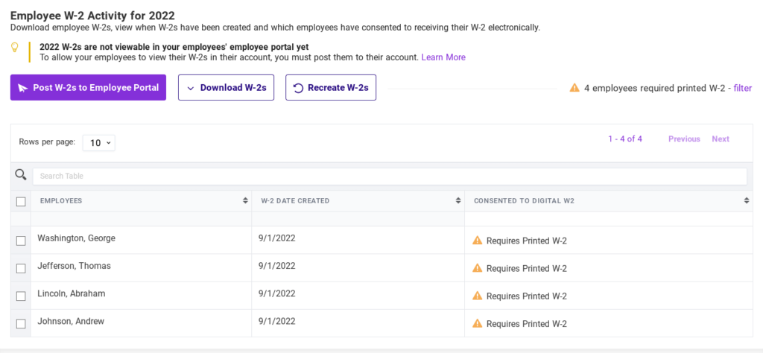
Task: Go to the Next page
Action: click(x=721, y=139)
